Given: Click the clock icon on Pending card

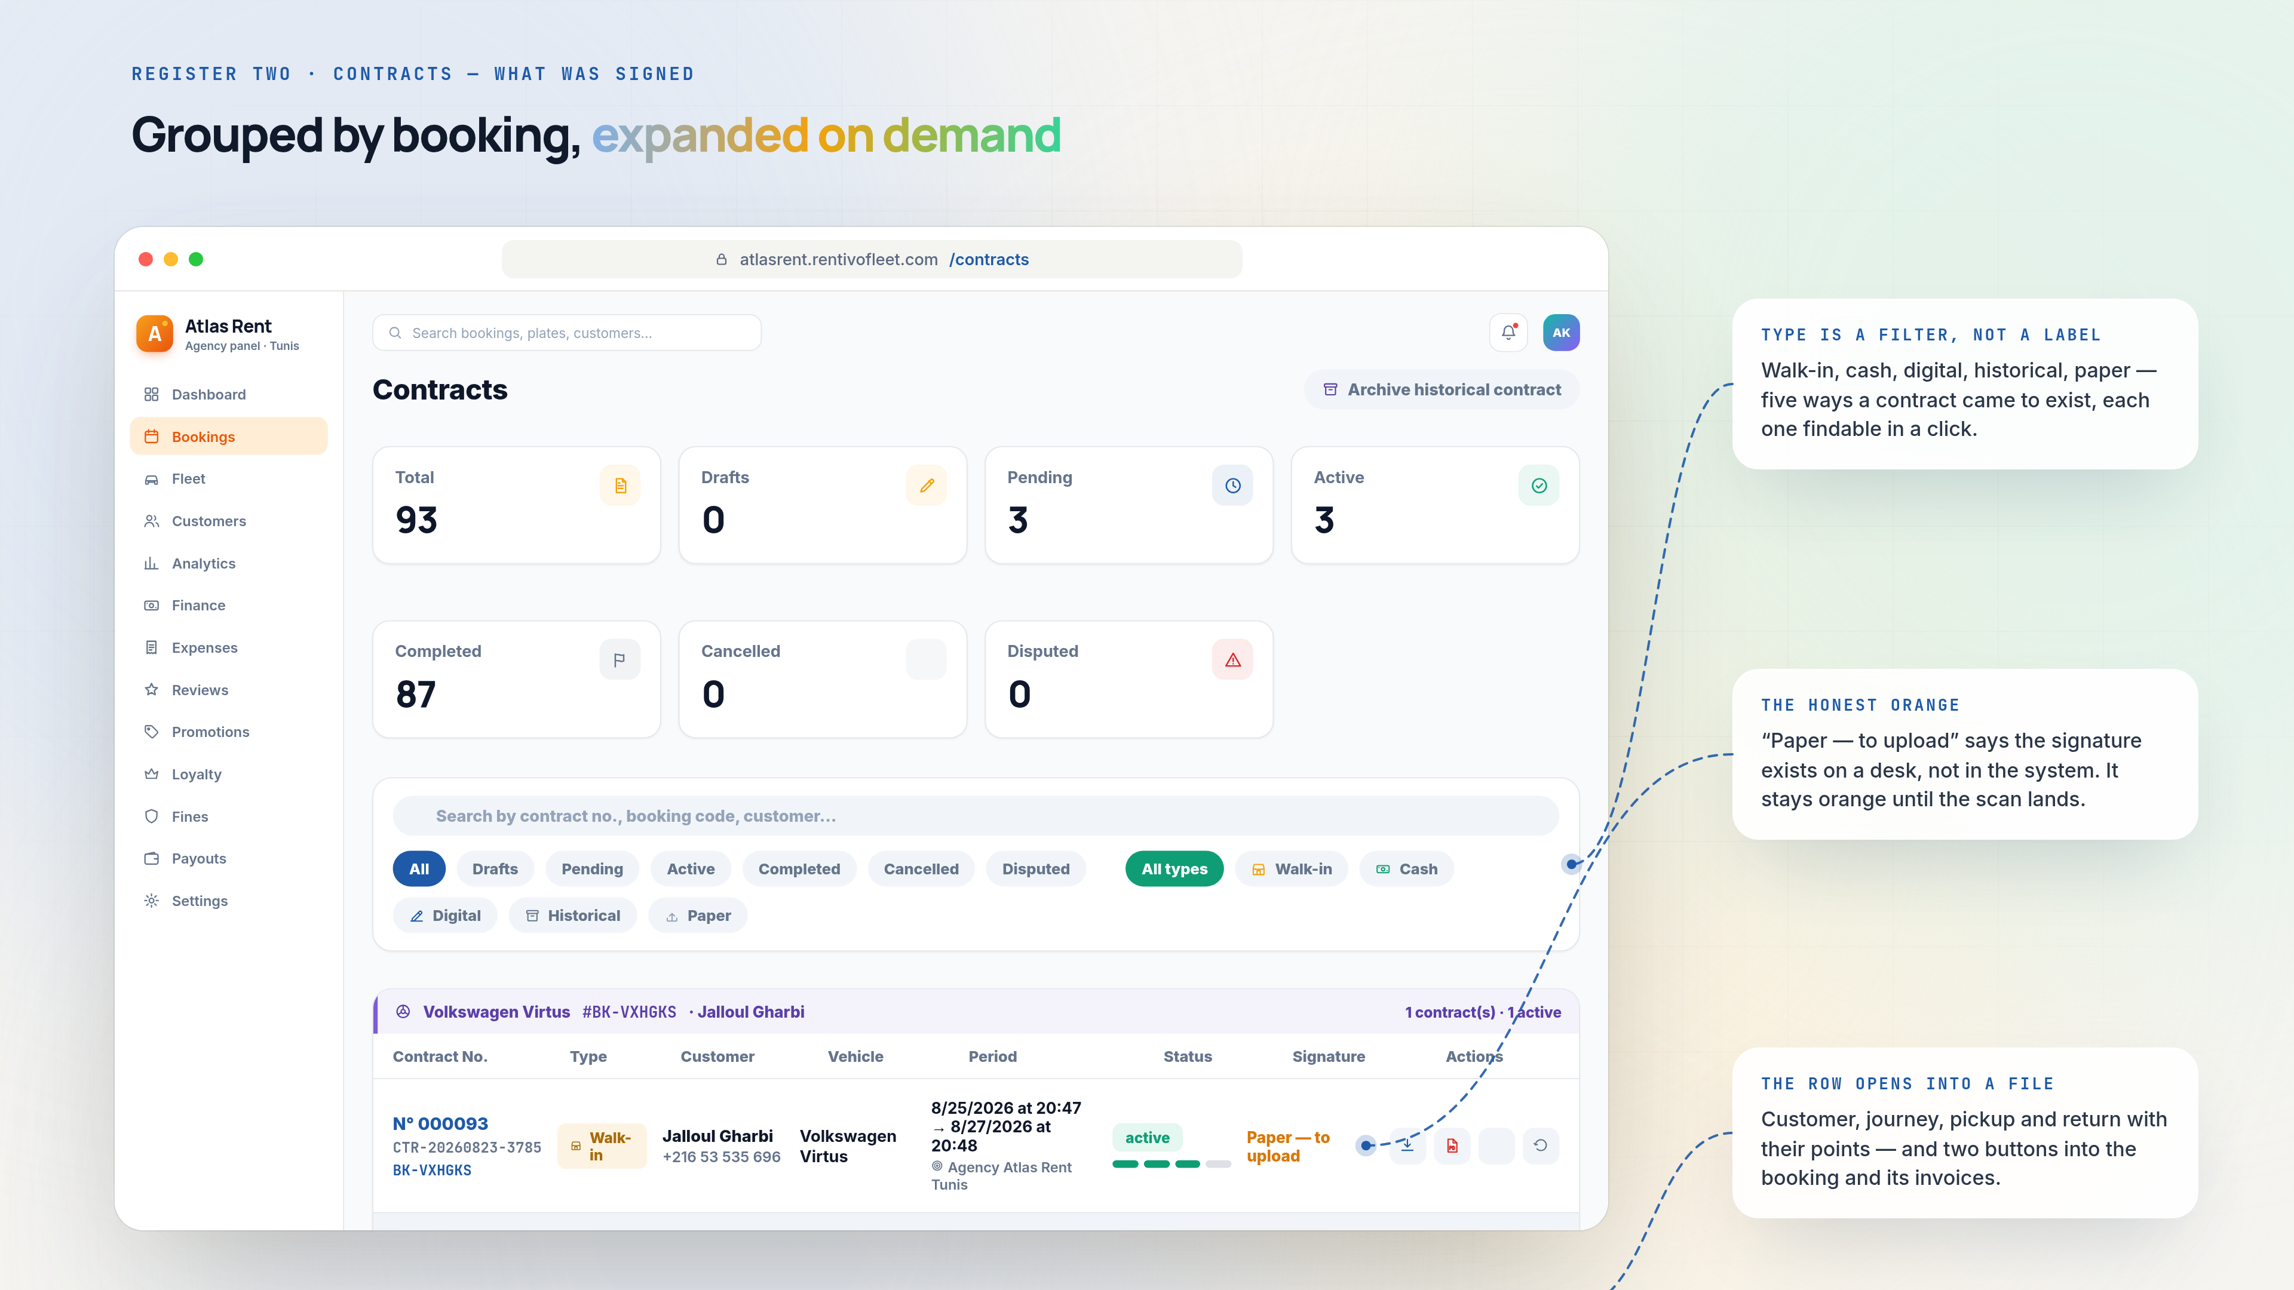Looking at the screenshot, I should [x=1232, y=485].
